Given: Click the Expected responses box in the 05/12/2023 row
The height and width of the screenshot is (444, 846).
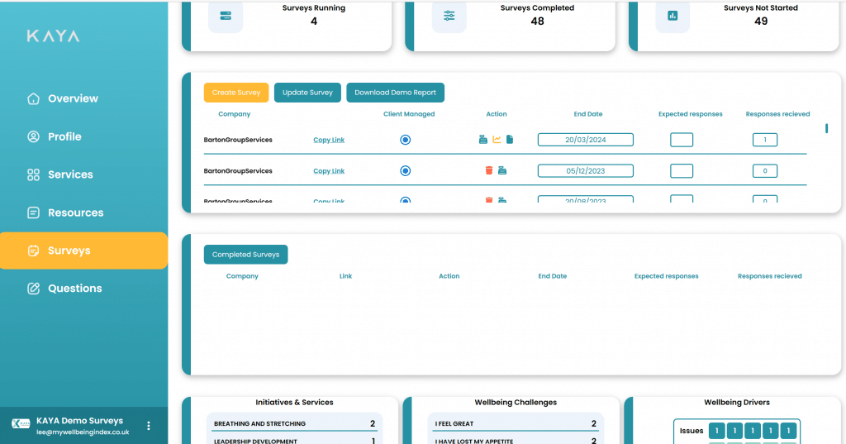Looking at the screenshot, I should (682, 171).
